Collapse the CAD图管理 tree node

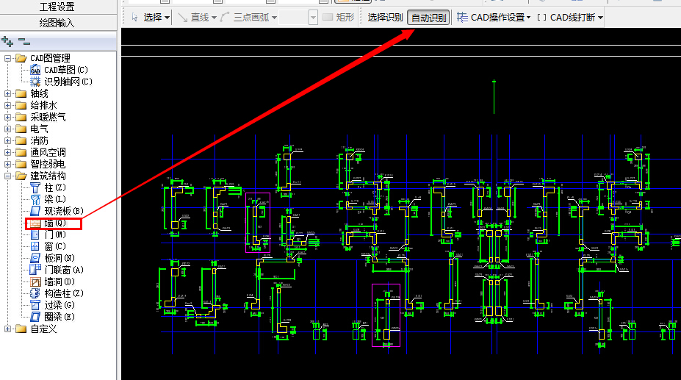click(x=7, y=58)
